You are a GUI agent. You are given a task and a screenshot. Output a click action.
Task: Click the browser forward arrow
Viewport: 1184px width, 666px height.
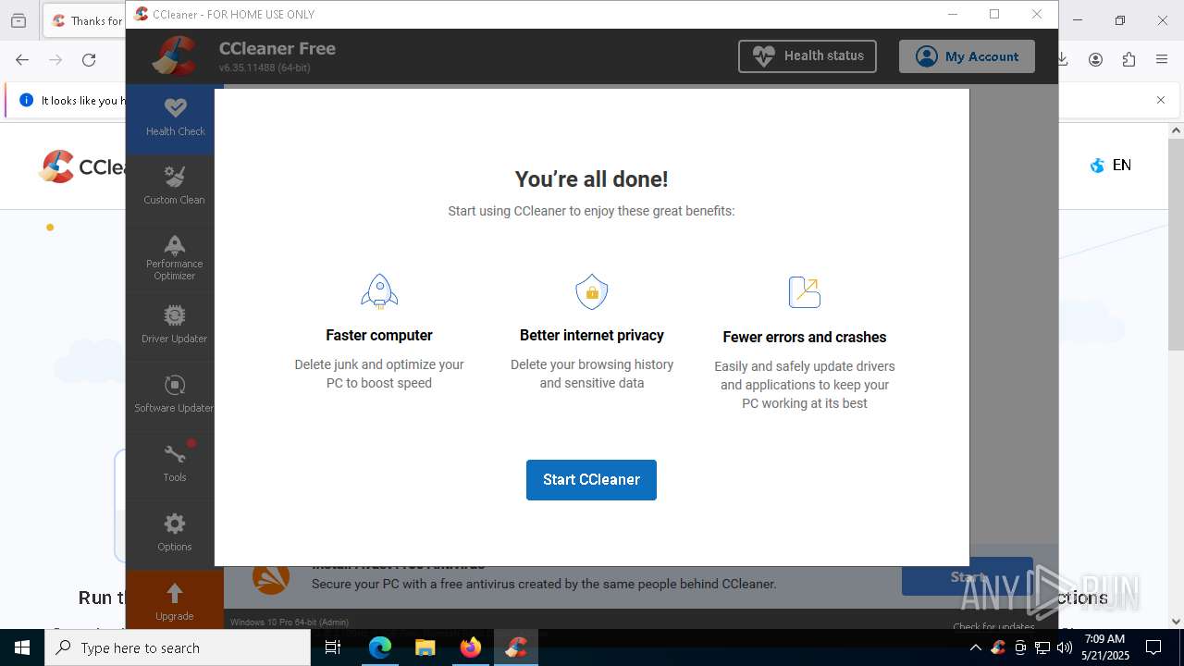pos(55,60)
